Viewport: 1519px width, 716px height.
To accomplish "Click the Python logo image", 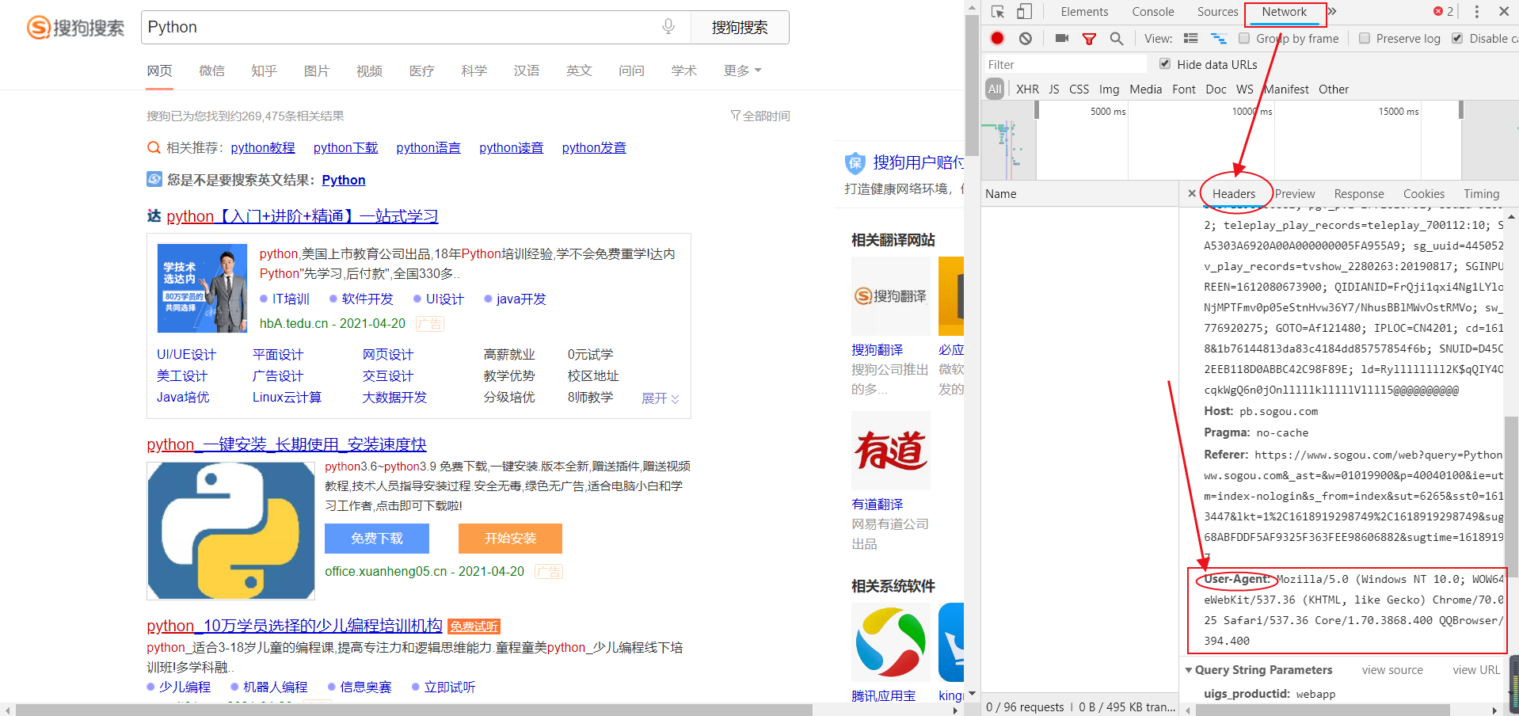I will (x=231, y=531).
